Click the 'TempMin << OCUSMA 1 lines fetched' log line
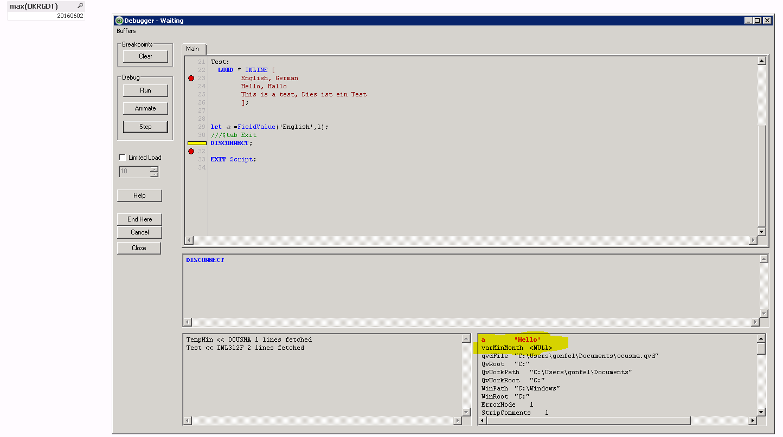The width and height of the screenshot is (783, 437). (x=249, y=340)
